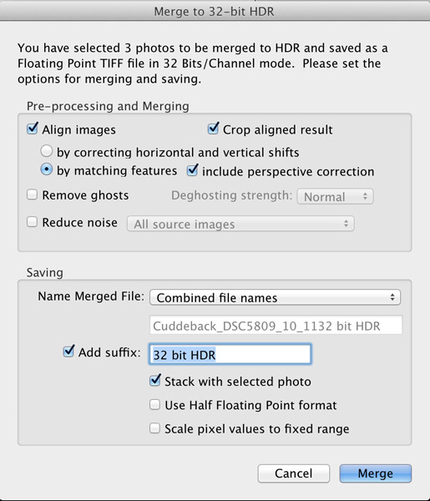The height and width of the screenshot is (501, 430).
Task: Uncheck the Align images checkbox
Action: coord(33,129)
